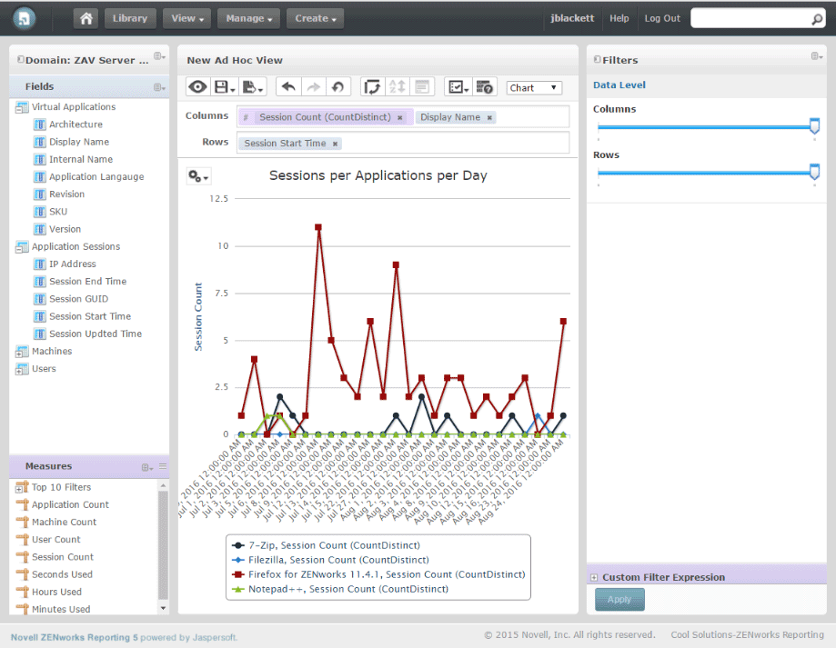Viewport: 836px width, 648px height.
Task: Undo the last change
Action: (288, 86)
